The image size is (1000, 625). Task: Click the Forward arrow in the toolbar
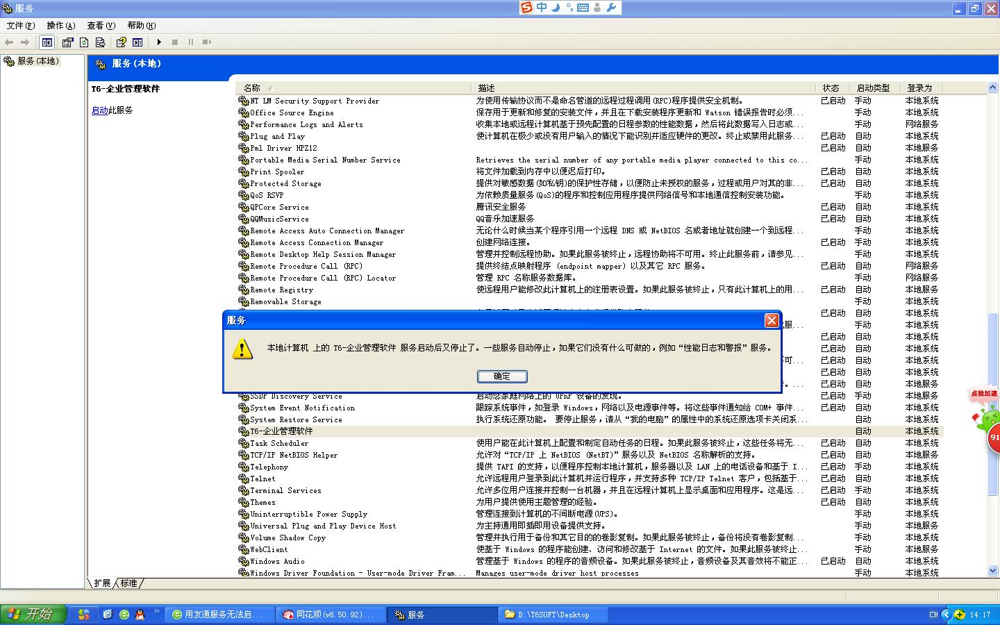pos(25,42)
